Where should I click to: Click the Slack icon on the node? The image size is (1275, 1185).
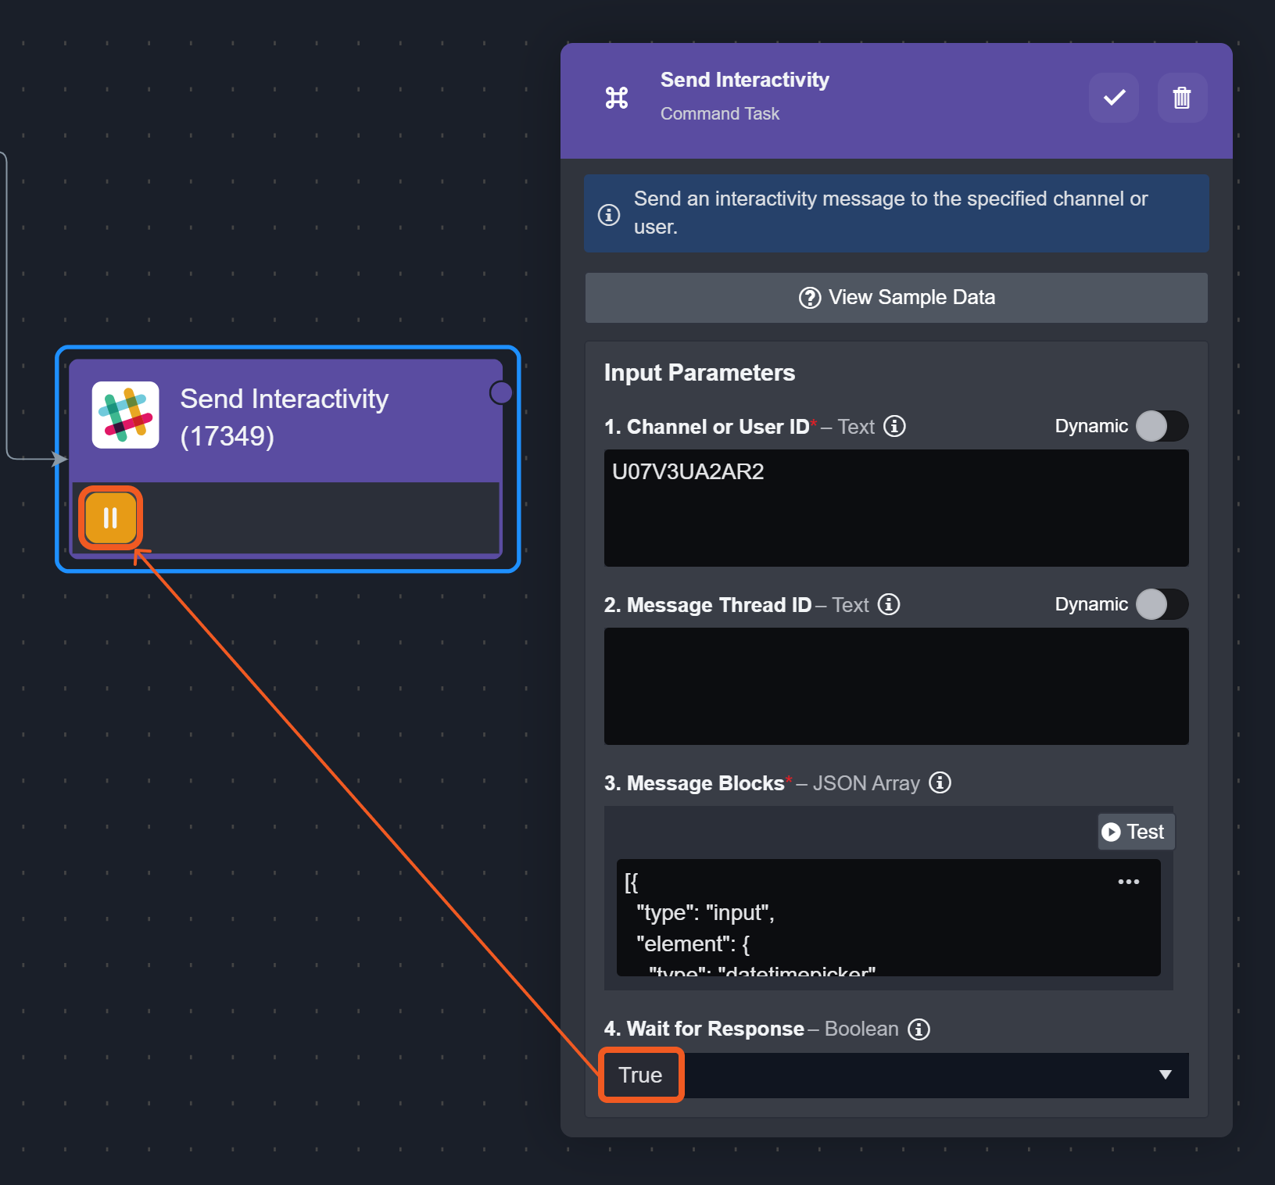tap(126, 415)
